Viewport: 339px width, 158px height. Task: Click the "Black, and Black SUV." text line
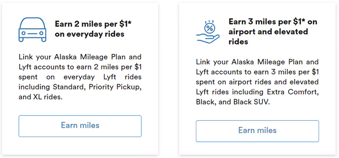233,102
